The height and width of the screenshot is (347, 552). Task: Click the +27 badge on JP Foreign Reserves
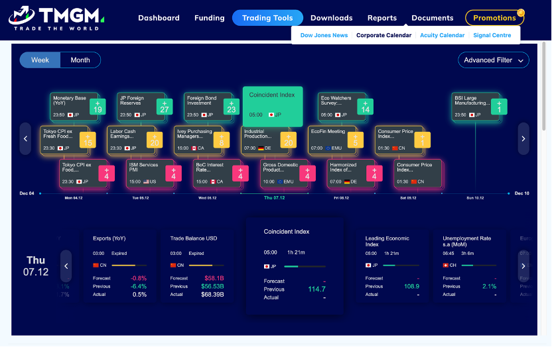[x=164, y=107]
